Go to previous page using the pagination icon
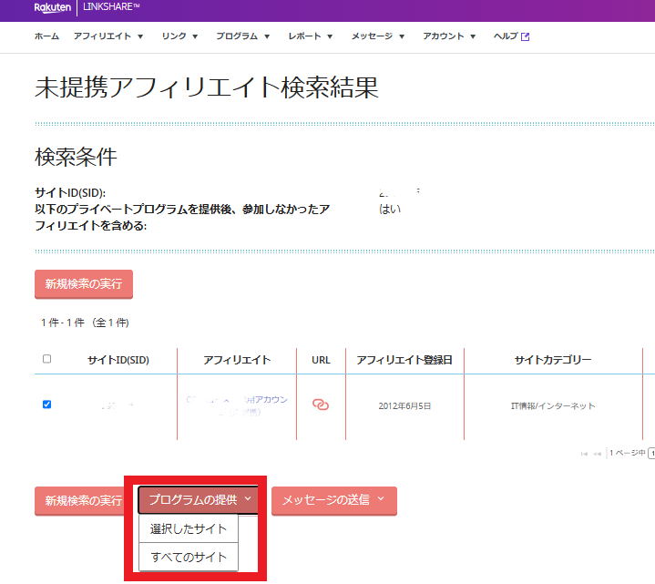Image resolution: width=655 pixels, height=584 pixels. [x=598, y=453]
